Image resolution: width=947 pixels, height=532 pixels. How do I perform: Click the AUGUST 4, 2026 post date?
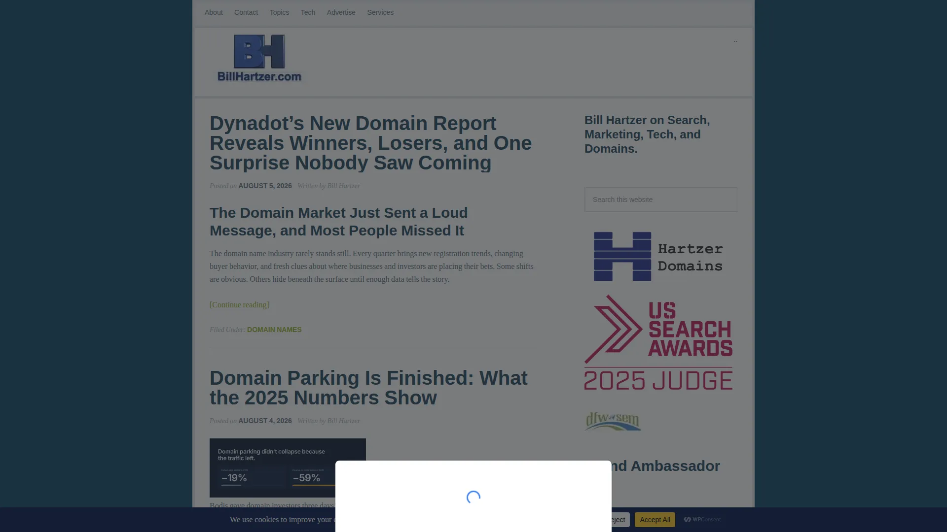click(265, 421)
